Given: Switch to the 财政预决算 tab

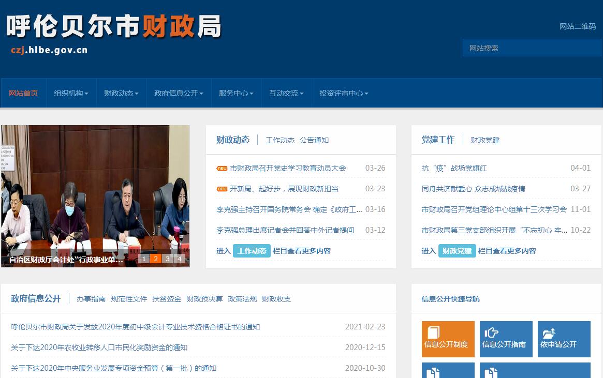Looking at the screenshot, I should 204,299.
